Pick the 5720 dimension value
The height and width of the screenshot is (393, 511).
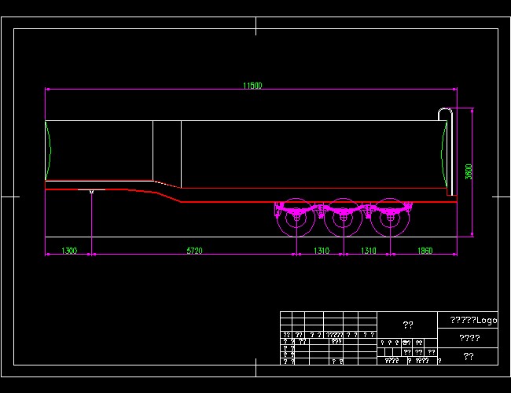pyautogui.click(x=194, y=251)
